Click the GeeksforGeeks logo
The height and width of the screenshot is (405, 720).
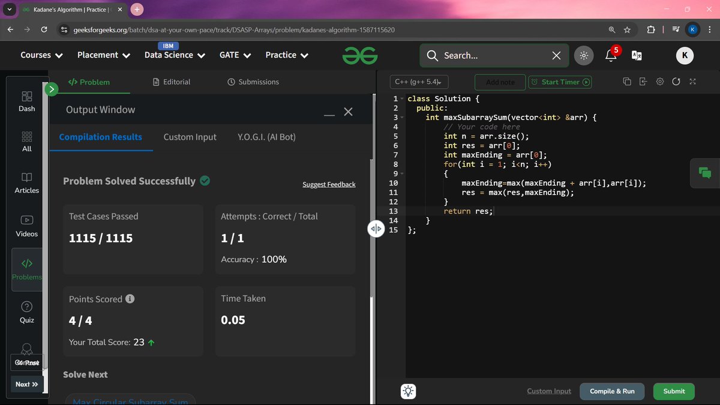[360, 55]
